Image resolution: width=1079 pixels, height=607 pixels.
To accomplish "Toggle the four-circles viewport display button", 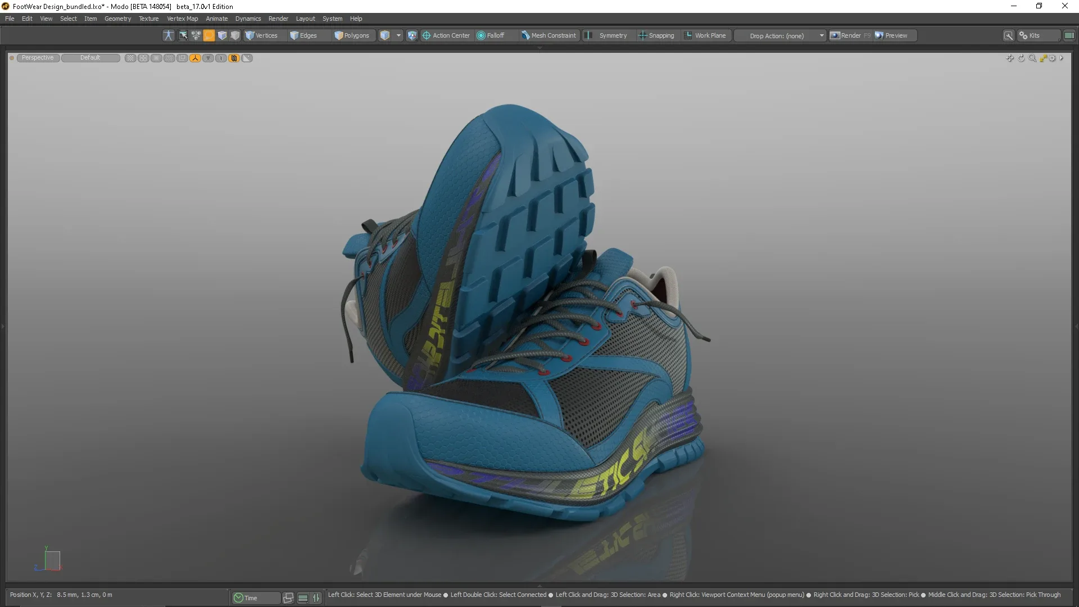I will [143, 58].
